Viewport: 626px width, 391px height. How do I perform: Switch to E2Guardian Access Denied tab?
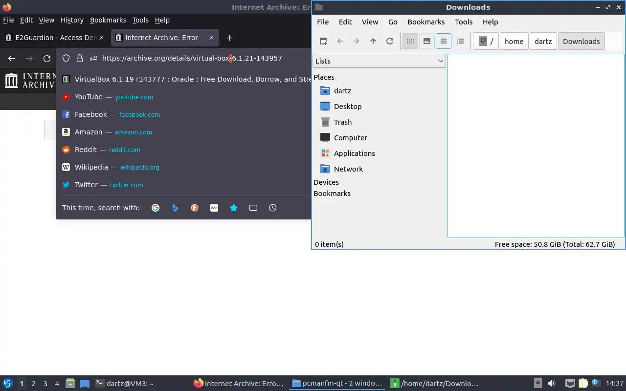click(55, 38)
